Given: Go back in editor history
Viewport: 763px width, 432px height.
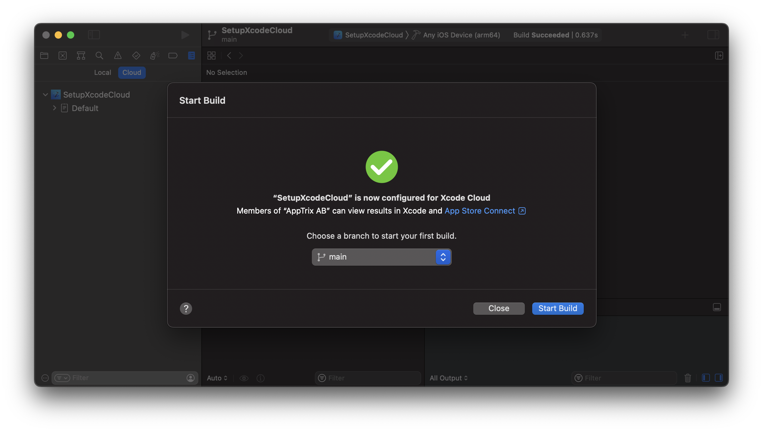Looking at the screenshot, I should click(229, 56).
